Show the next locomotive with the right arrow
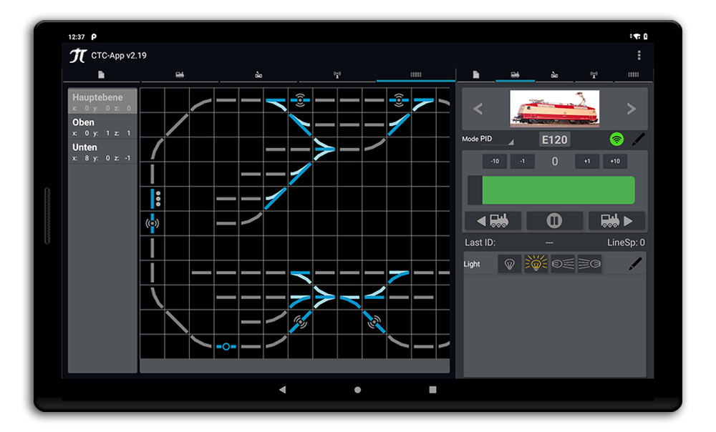Screen dimensions: 716x432 [631, 109]
